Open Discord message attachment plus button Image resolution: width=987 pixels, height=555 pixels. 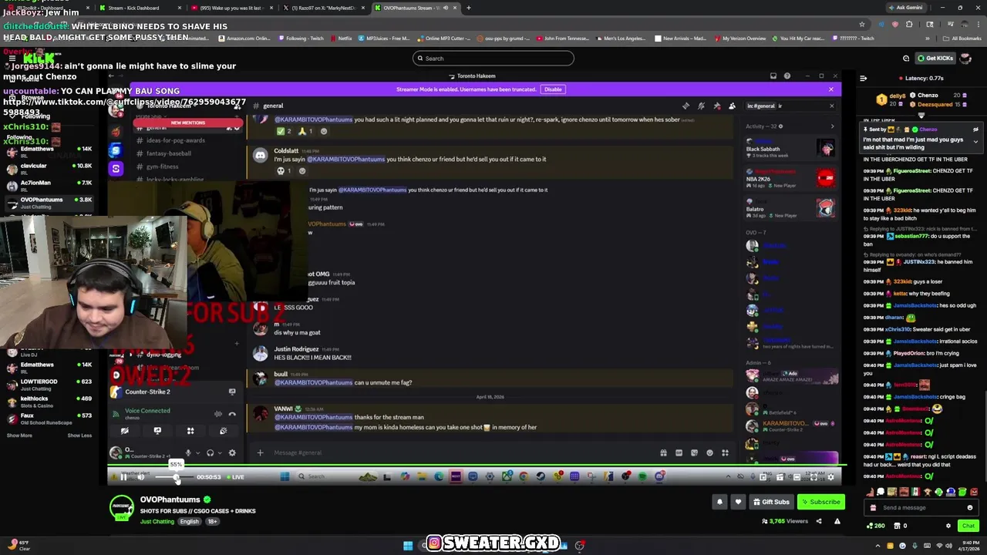pyautogui.click(x=260, y=452)
